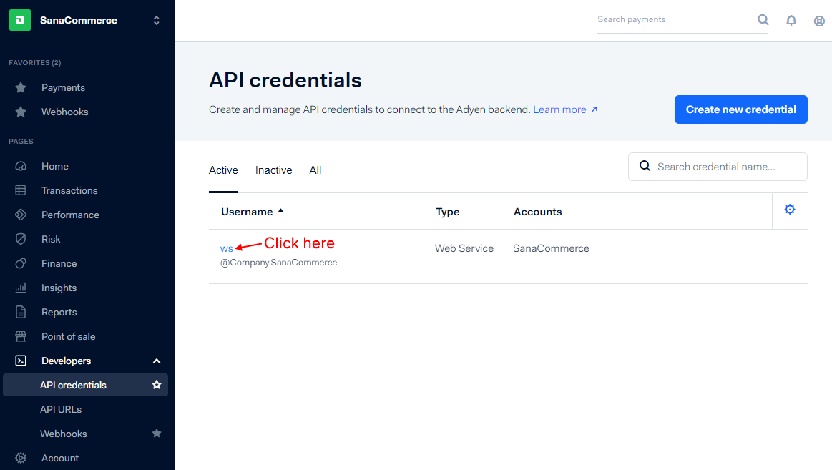Open the ws credential link
832x470 pixels.
point(227,249)
